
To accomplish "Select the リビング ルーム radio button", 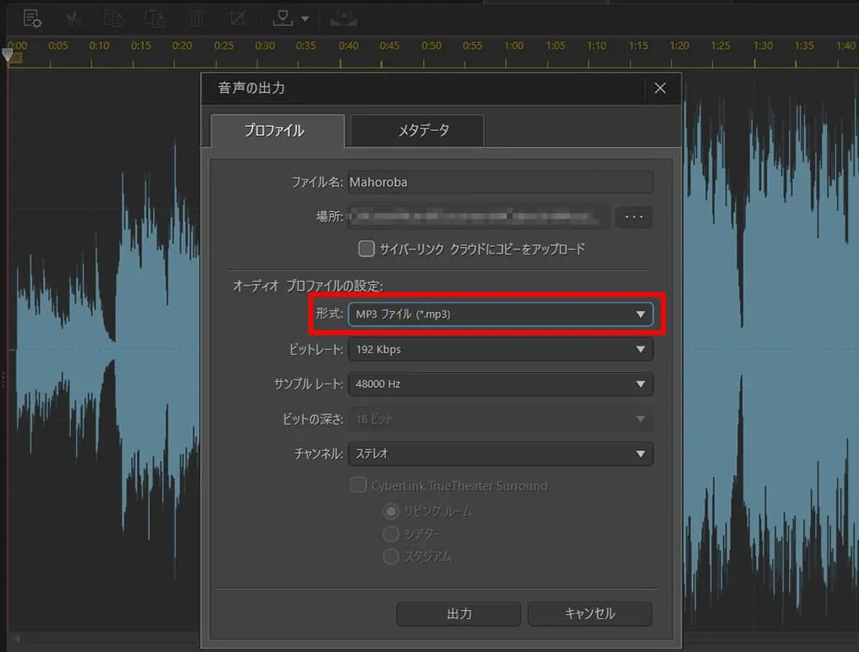I will (x=391, y=511).
